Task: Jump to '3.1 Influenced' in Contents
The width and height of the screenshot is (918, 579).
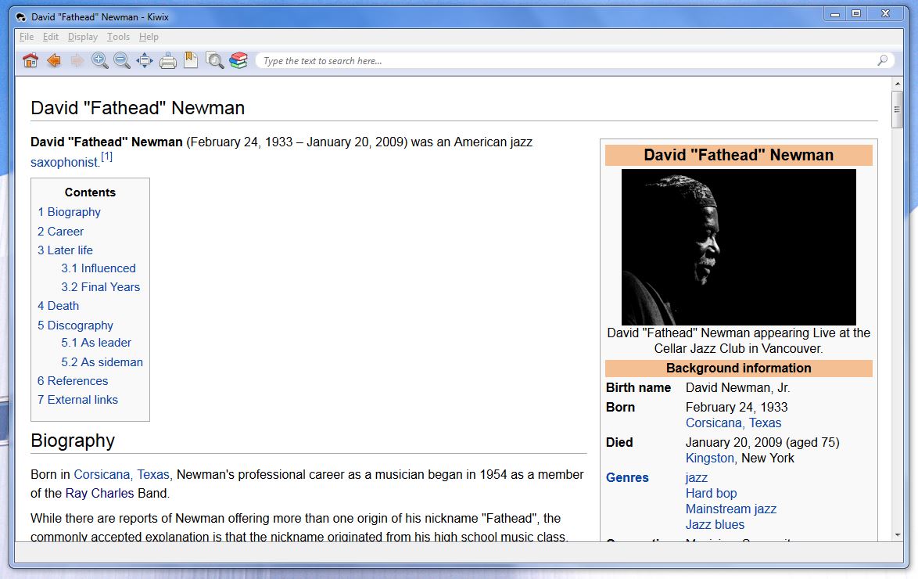Action: tap(99, 268)
